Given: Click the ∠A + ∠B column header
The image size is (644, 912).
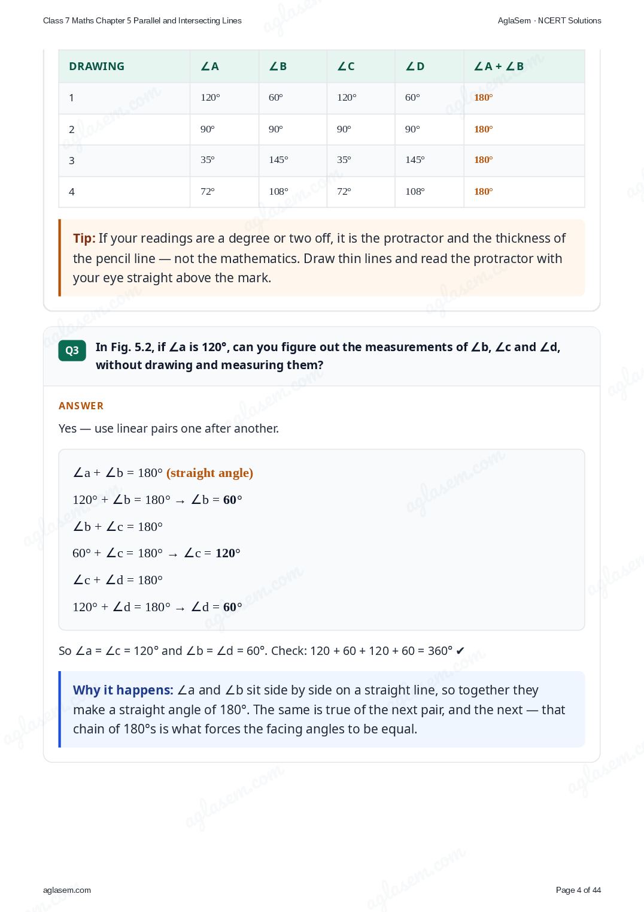Looking at the screenshot, I should coord(499,67).
